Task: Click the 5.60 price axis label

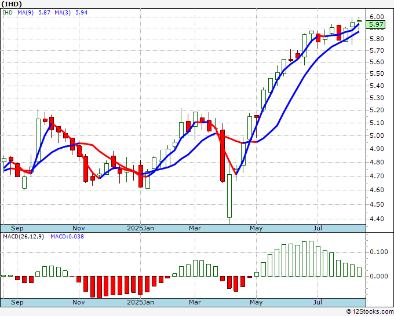Action: (377, 62)
